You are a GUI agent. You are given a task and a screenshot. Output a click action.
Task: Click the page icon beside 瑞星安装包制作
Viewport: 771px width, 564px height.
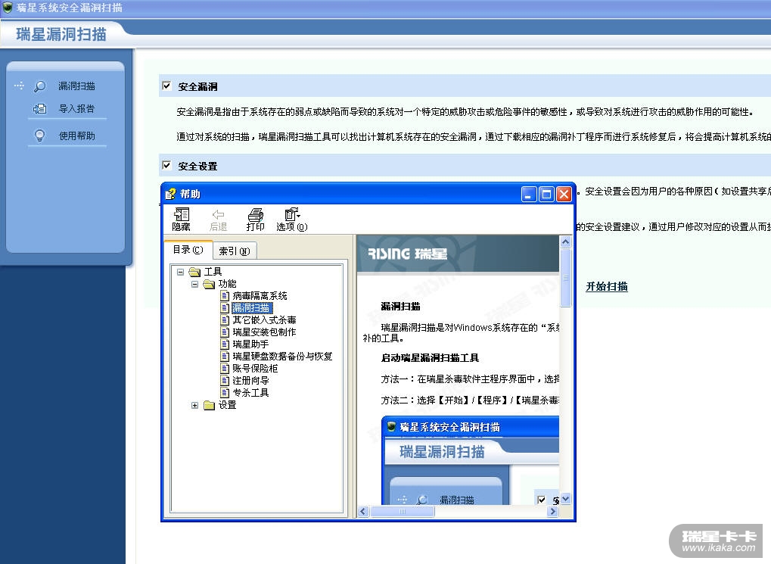pyautogui.click(x=225, y=332)
